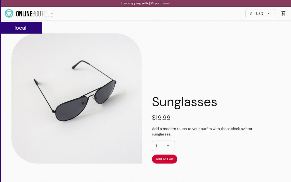
Task: Click the teal Online Boutique logo icon
Action: [9, 13]
